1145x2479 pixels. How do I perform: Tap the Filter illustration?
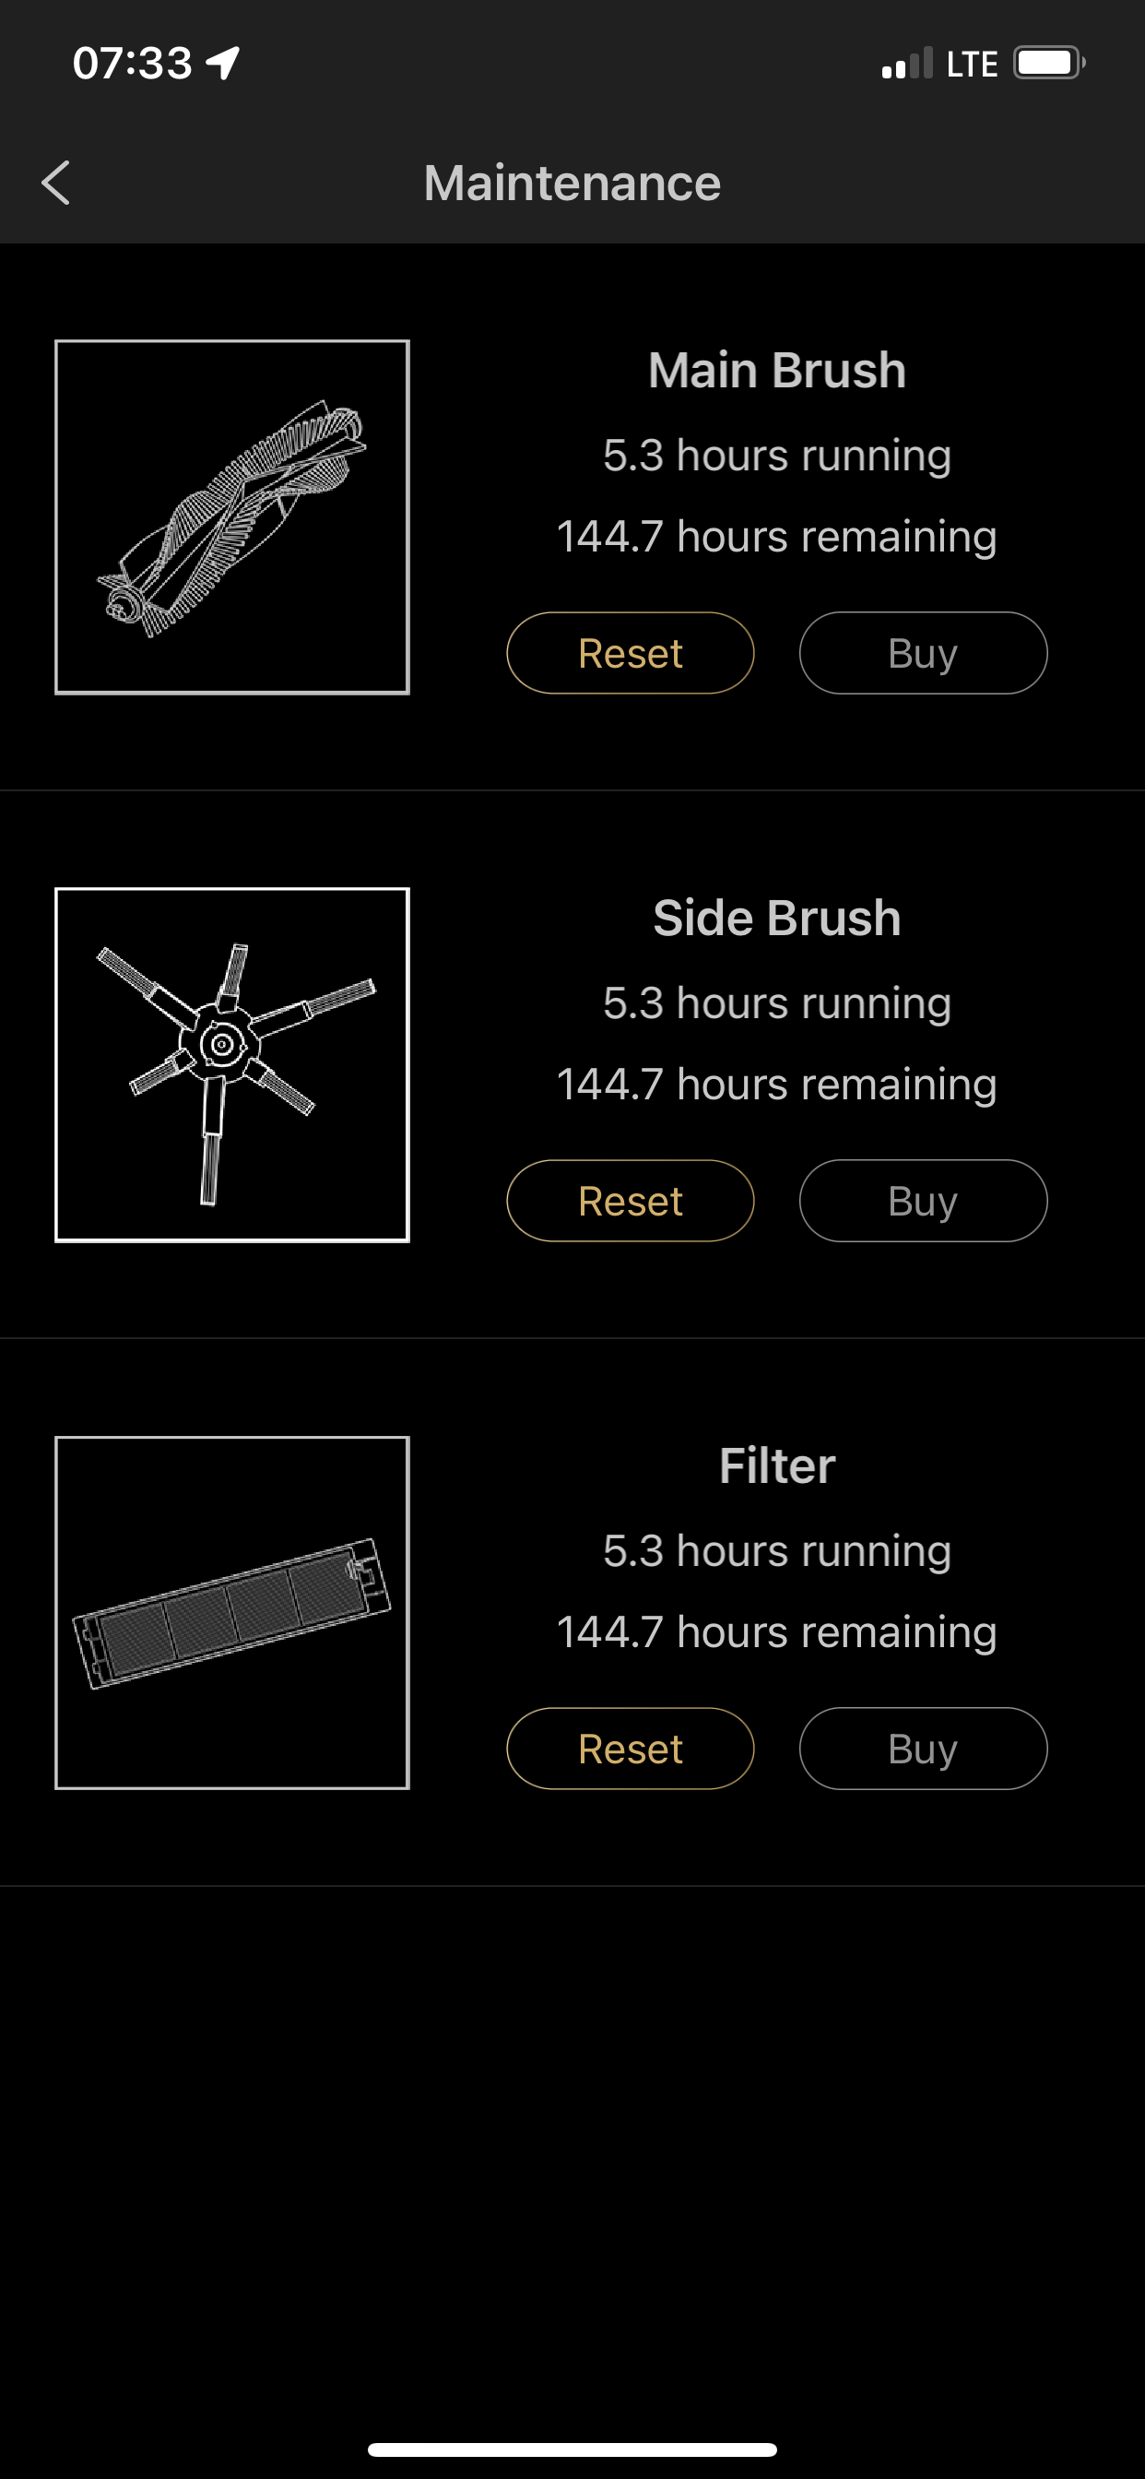[x=232, y=1612]
